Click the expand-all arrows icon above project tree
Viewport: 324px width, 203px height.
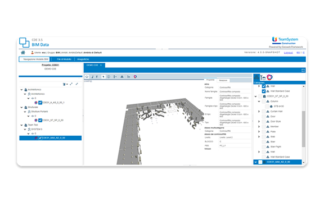71,84
